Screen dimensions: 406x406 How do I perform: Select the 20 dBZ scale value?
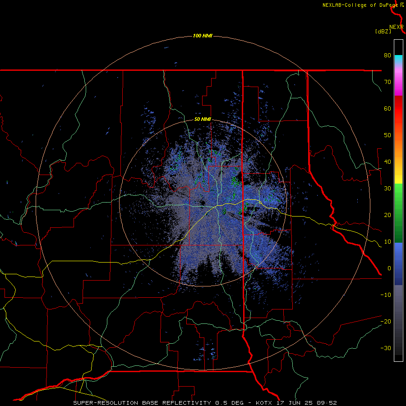tap(388, 215)
